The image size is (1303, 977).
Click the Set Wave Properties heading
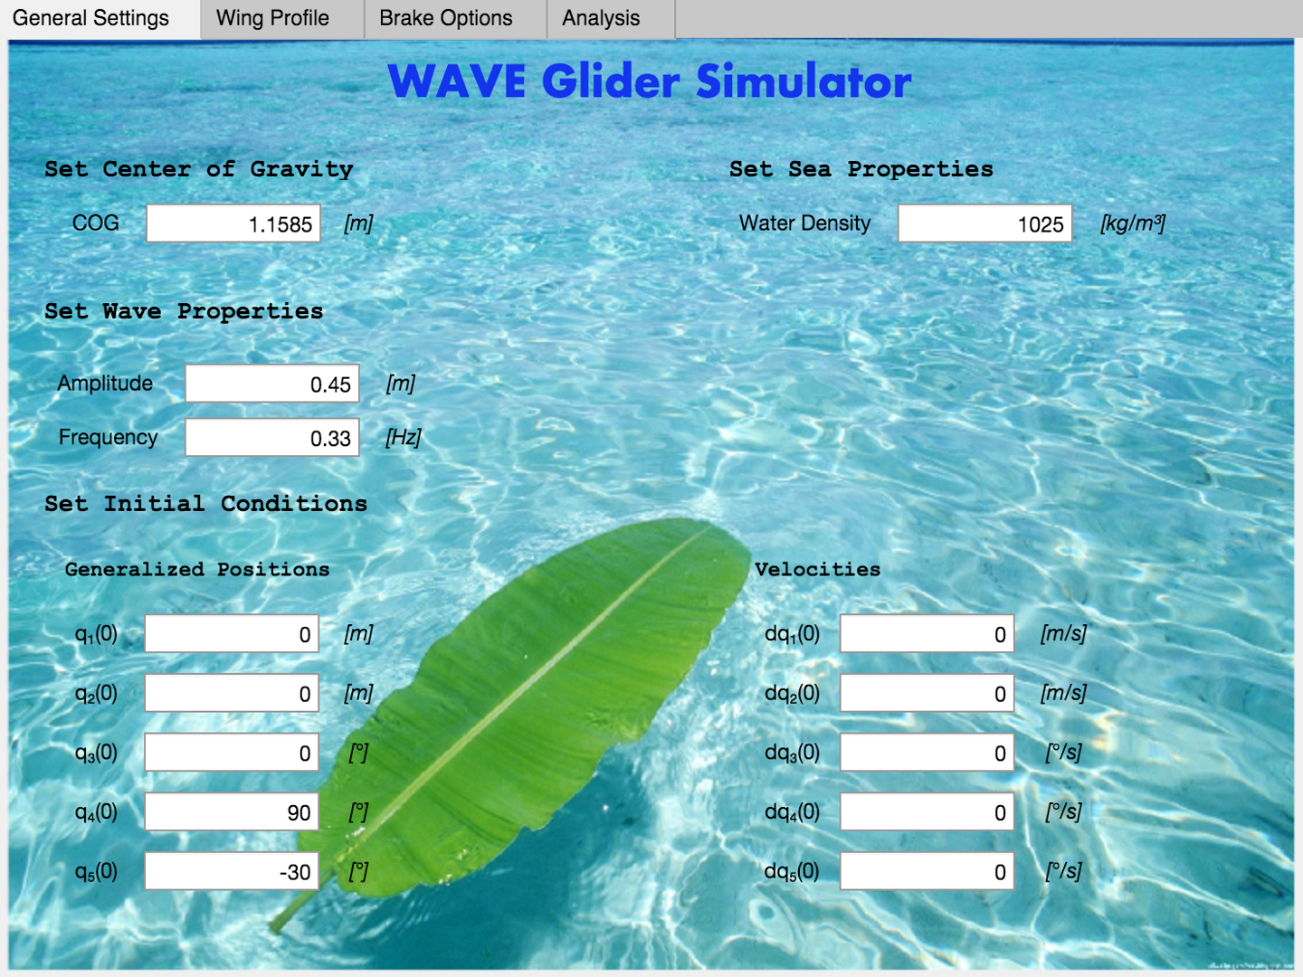pyautogui.click(x=184, y=311)
